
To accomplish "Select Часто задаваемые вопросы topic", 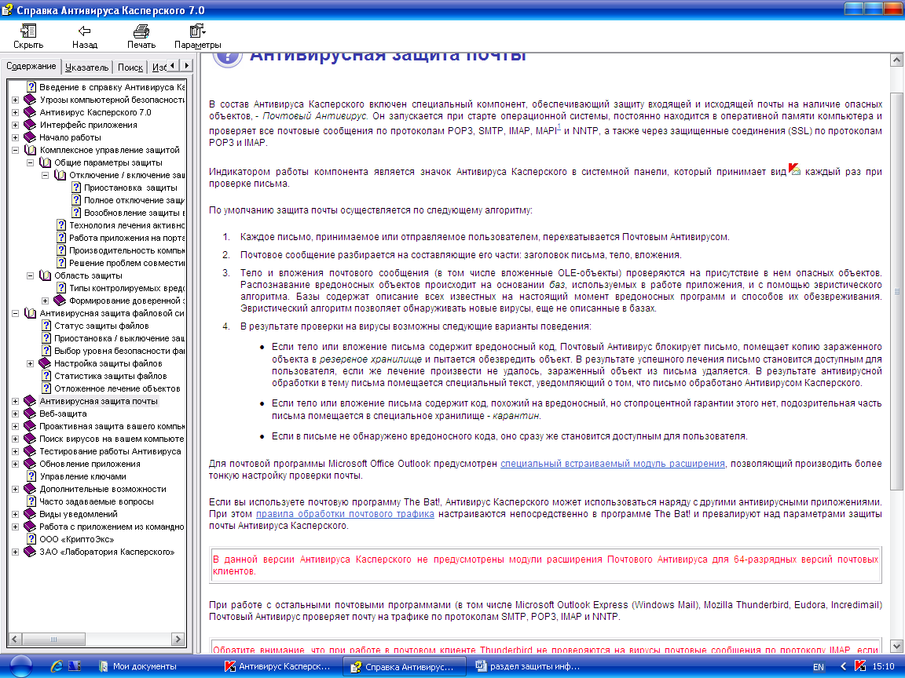I will click(97, 501).
